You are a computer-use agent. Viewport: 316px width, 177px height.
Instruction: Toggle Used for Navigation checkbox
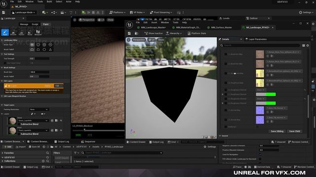click(x=260, y=154)
